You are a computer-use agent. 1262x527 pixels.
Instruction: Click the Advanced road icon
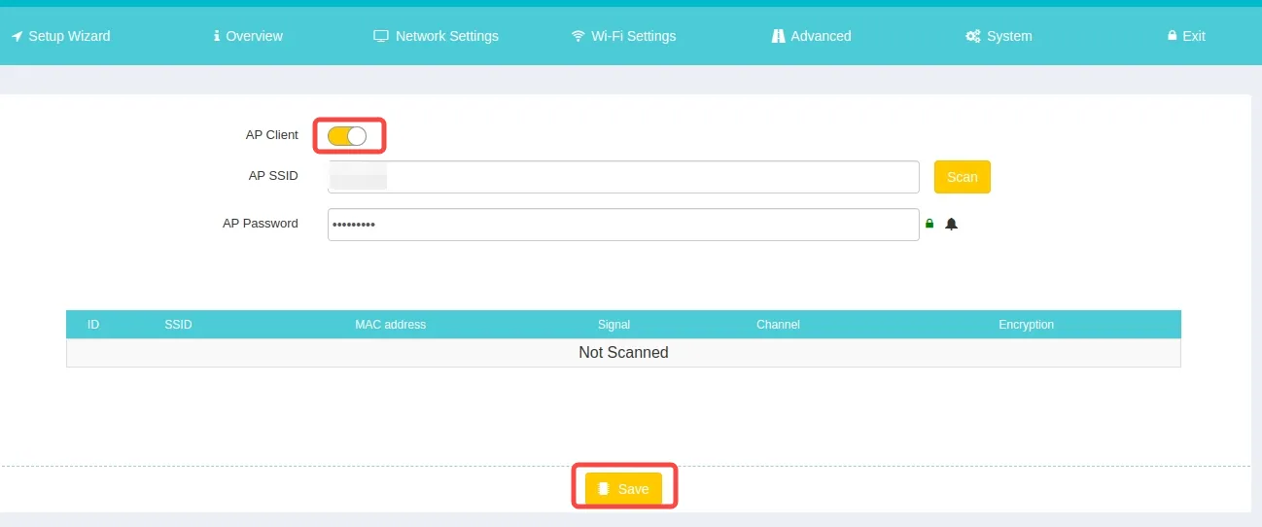pyautogui.click(x=778, y=36)
